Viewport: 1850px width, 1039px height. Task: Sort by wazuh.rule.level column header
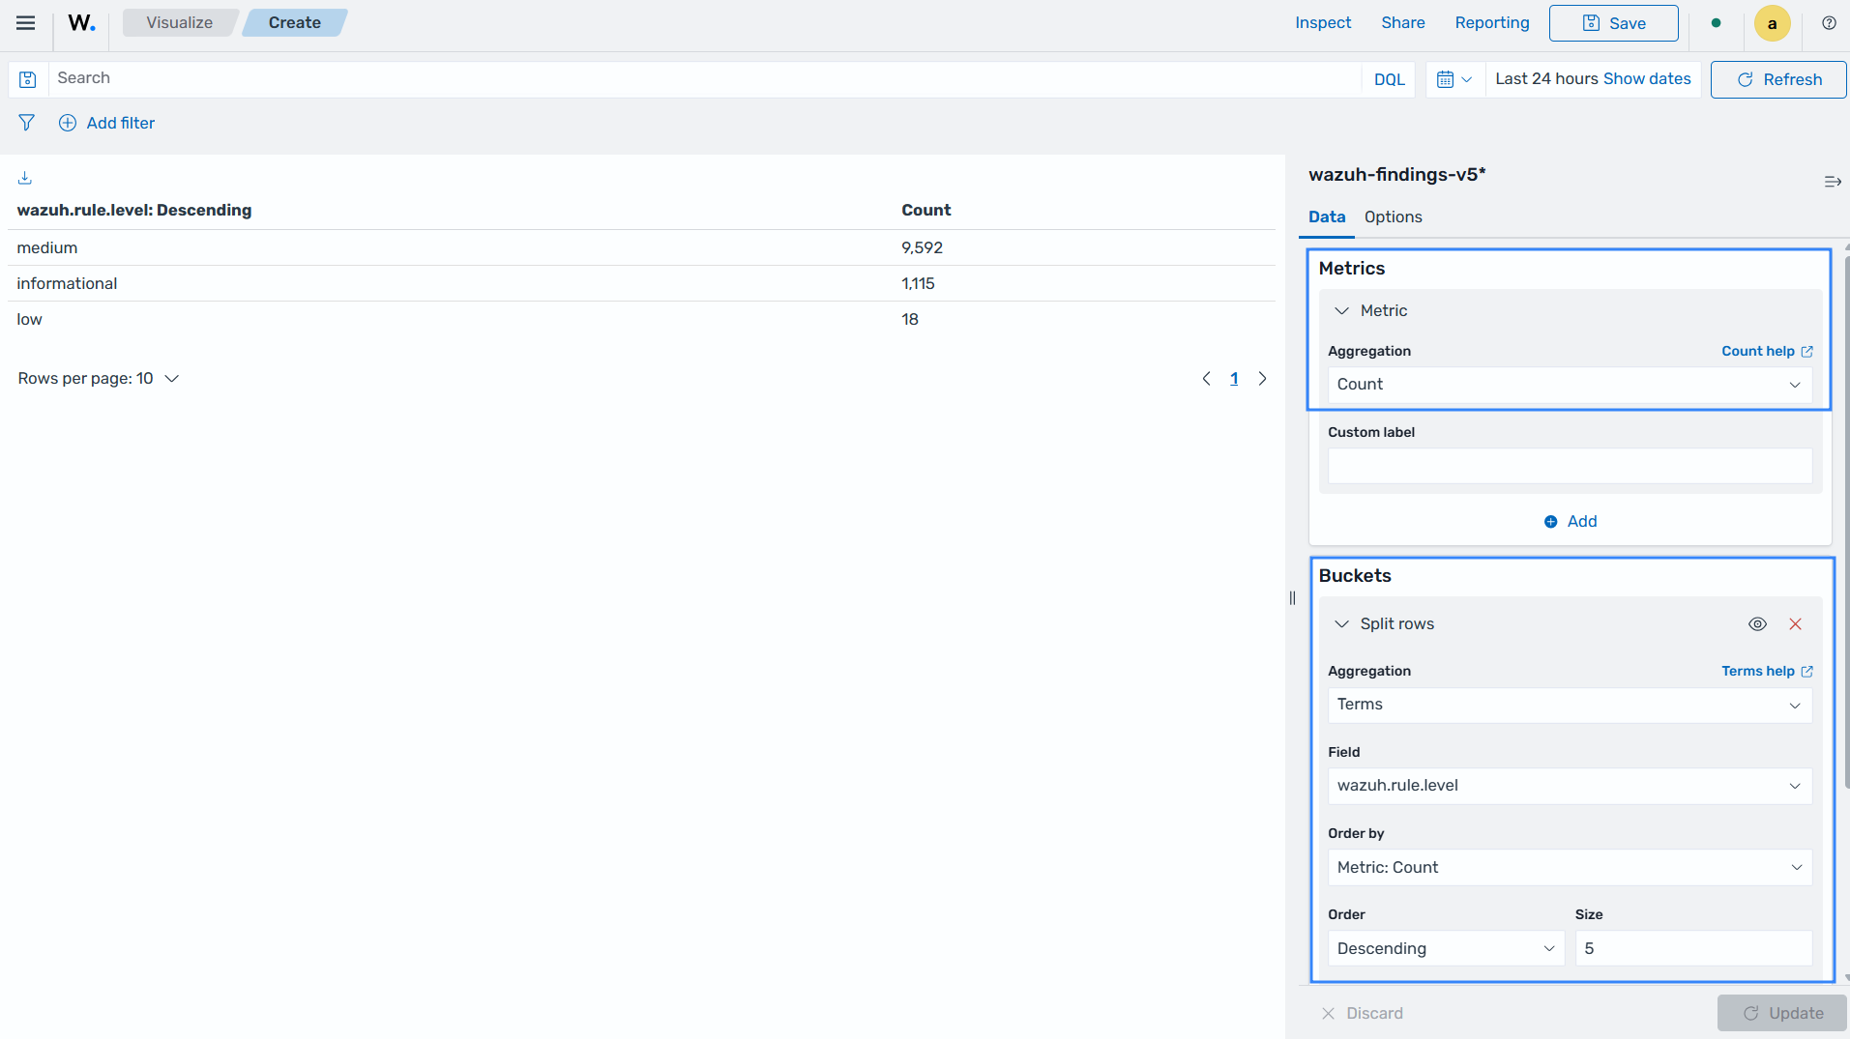pos(134,210)
